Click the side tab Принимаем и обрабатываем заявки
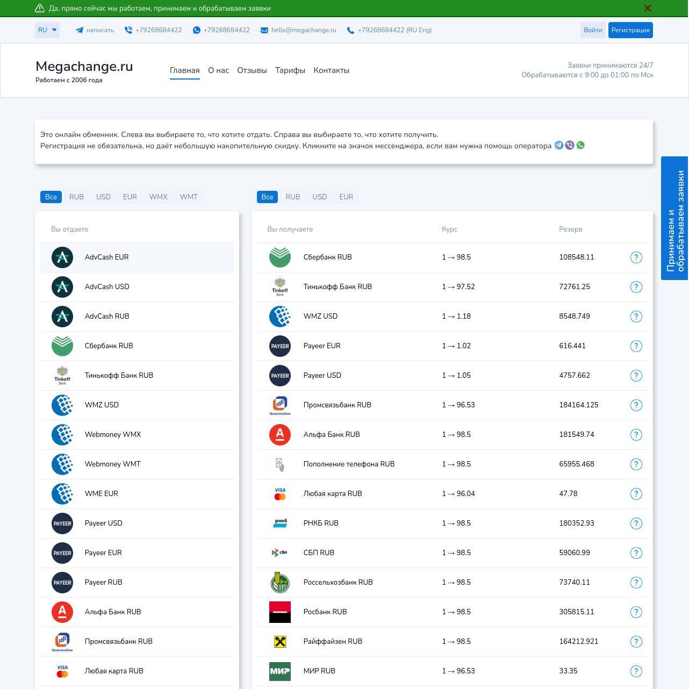 [675, 218]
